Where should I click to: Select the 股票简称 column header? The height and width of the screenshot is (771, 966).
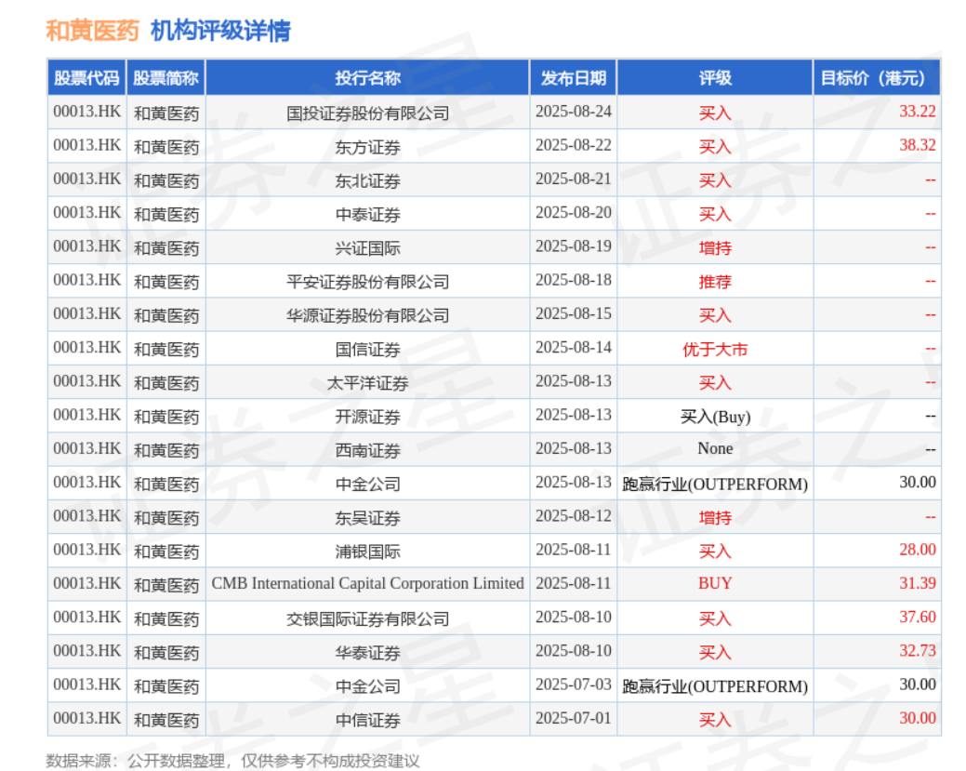point(166,78)
